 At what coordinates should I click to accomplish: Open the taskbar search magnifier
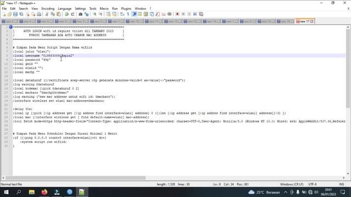[x=19, y=192]
